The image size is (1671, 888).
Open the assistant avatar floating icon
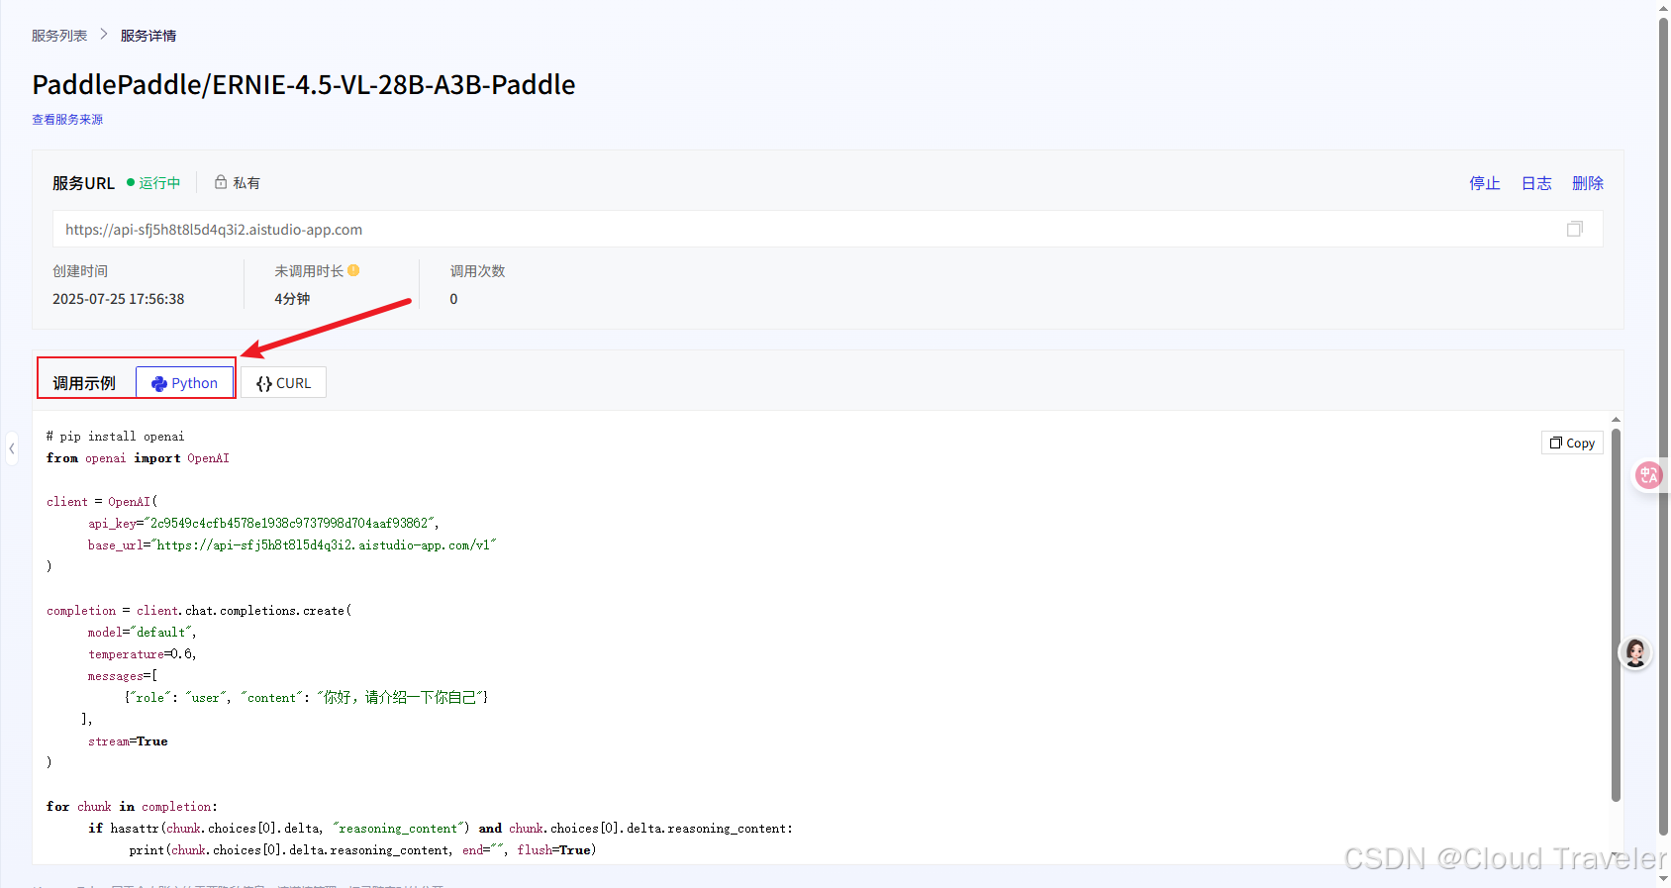pyautogui.click(x=1635, y=652)
